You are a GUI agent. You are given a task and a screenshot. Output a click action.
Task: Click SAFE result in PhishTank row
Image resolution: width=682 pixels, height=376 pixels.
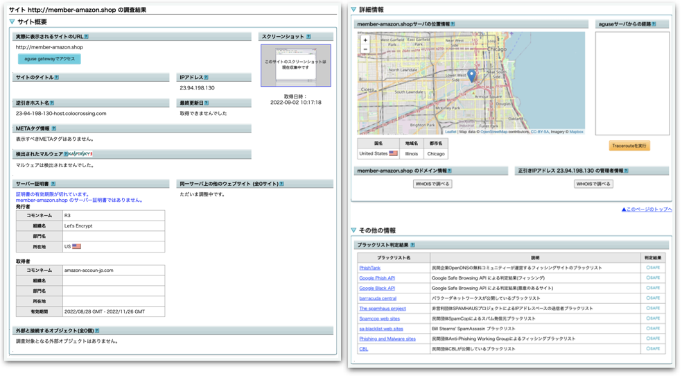point(653,268)
